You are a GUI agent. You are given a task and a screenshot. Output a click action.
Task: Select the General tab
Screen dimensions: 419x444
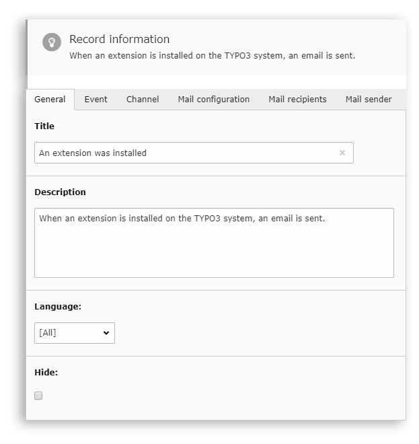(x=50, y=100)
